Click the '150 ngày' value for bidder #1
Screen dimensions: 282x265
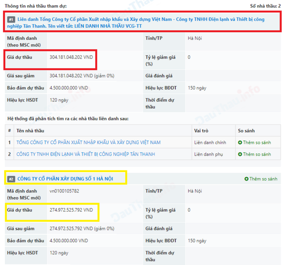pos(197,88)
